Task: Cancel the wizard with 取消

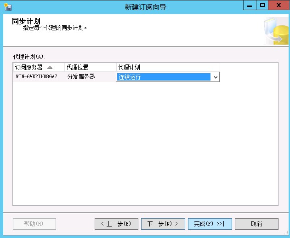Action: [x=256, y=224]
